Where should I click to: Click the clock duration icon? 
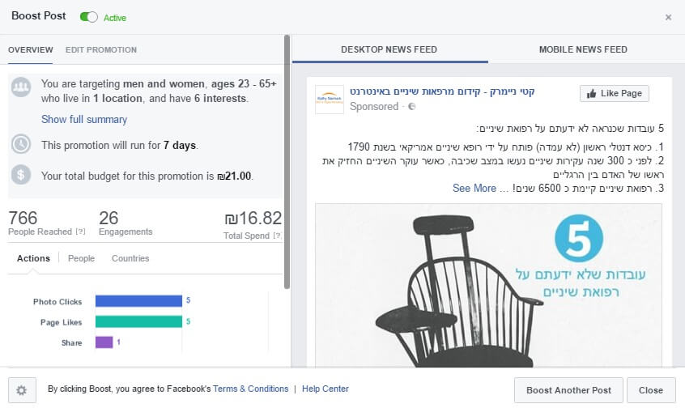click(x=20, y=144)
